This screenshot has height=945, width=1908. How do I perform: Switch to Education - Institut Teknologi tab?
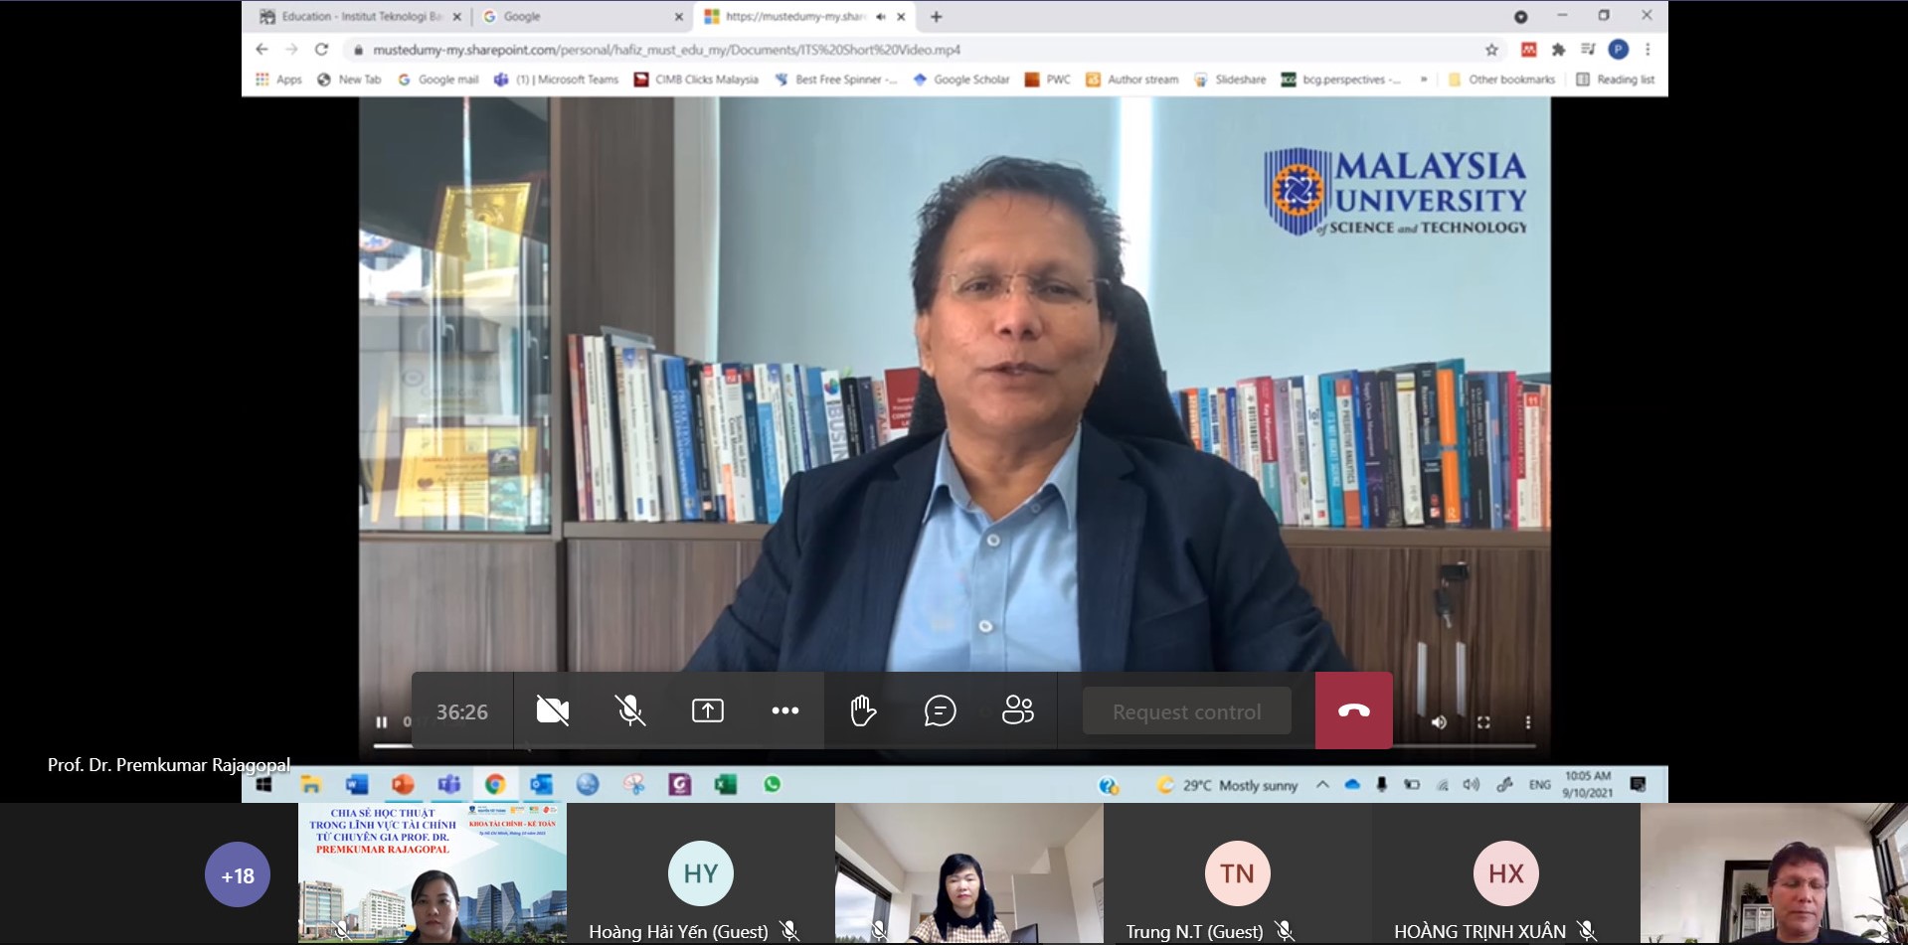pos(358,17)
